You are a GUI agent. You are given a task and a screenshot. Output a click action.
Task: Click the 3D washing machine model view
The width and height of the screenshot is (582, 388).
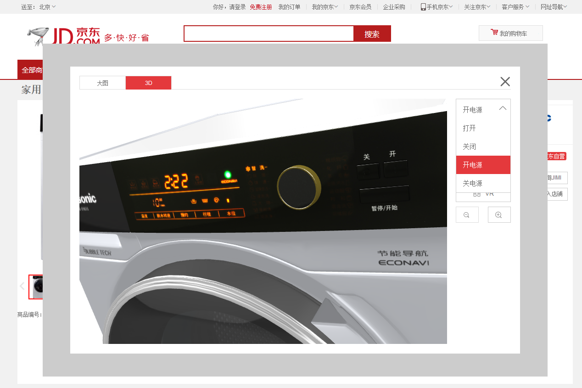(263, 221)
